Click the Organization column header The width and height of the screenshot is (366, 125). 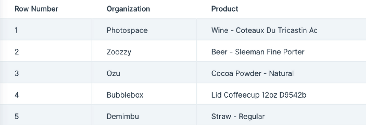click(128, 9)
